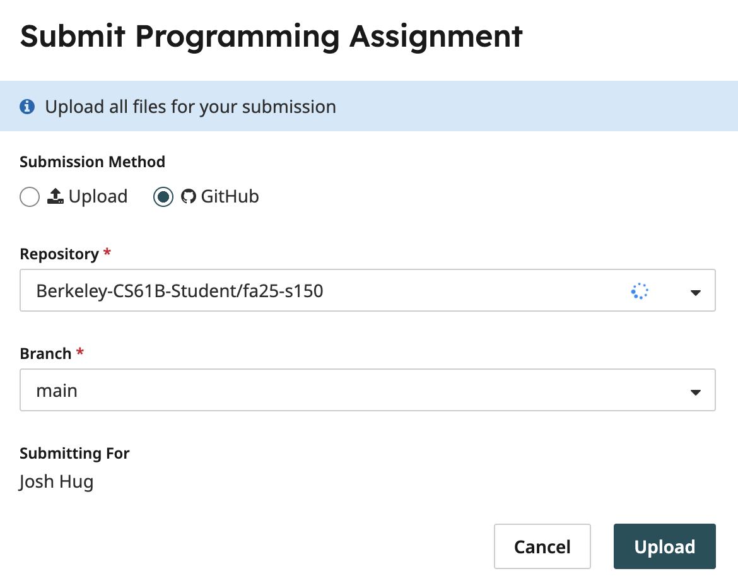Click the Cancel button
This screenshot has height=588, width=738.
click(542, 546)
